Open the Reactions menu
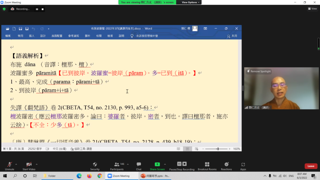This screenshot has width=320, height=180. point(226,164)
